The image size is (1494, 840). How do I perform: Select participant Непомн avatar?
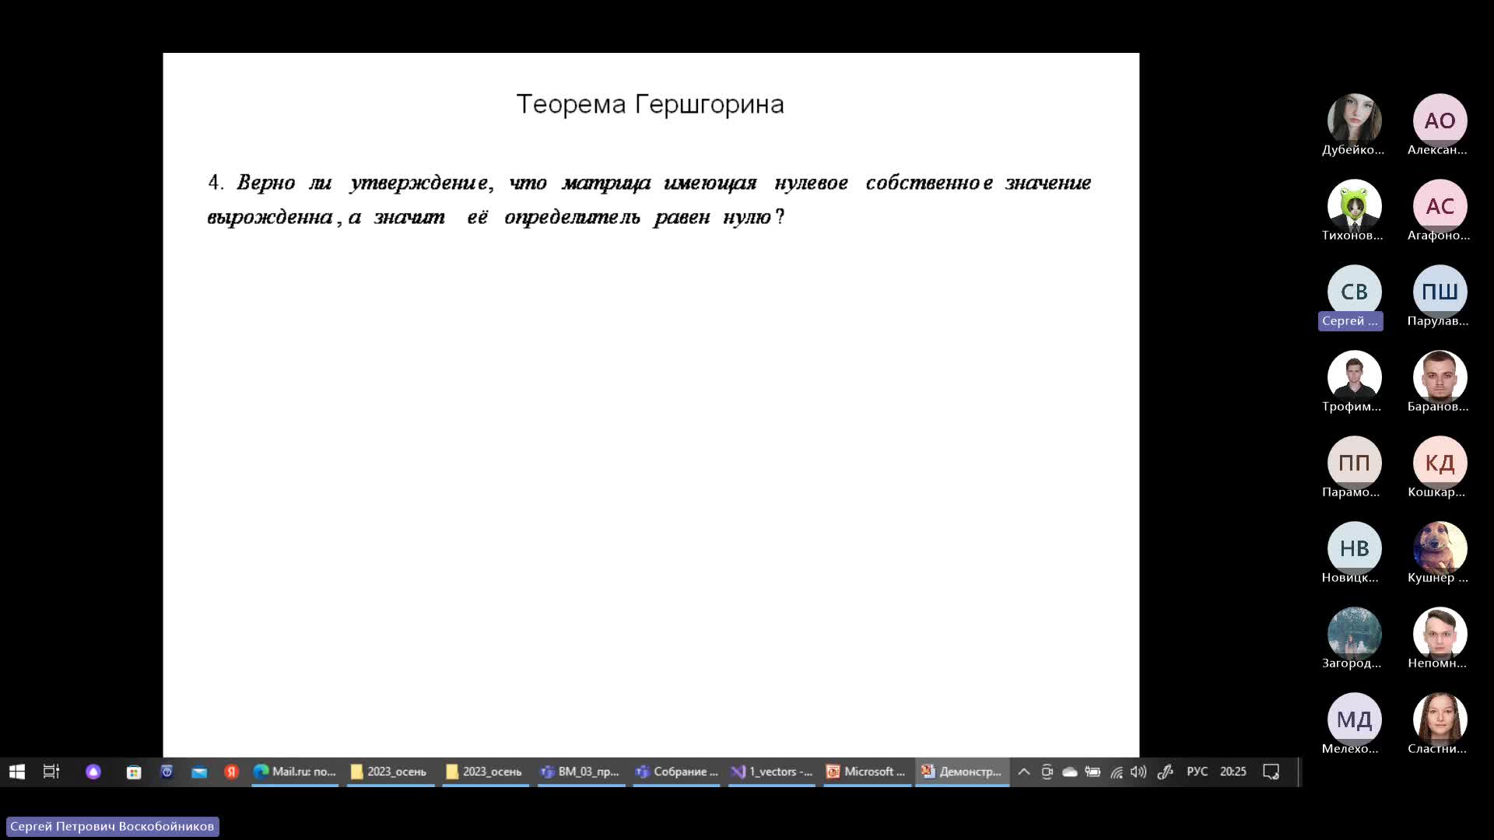[x=1440, y=634]
